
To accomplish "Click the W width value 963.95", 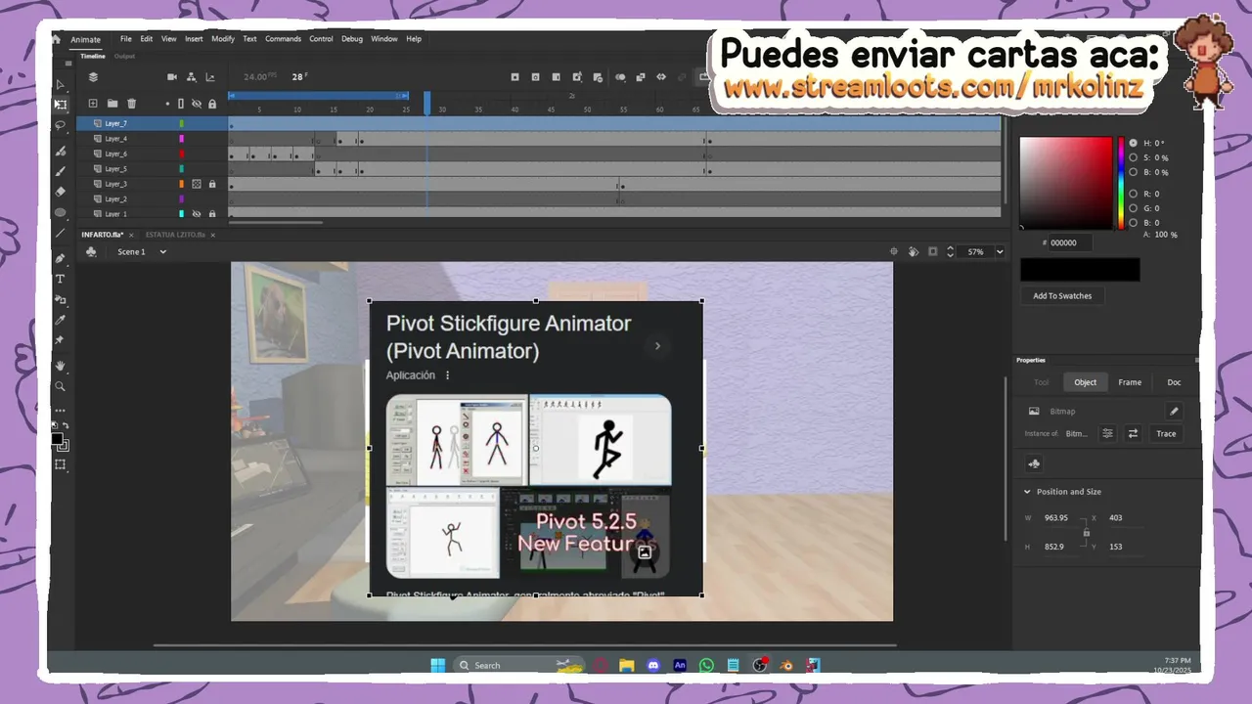I will pyautogui.click(x=1055, y=518).
